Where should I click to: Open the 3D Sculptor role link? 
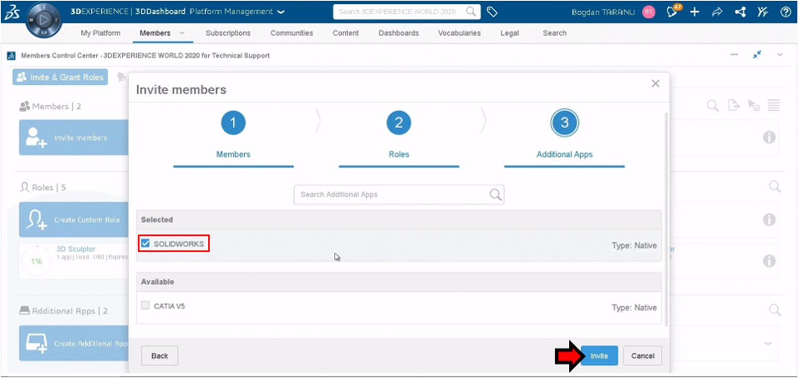click(x=75, y=249)
